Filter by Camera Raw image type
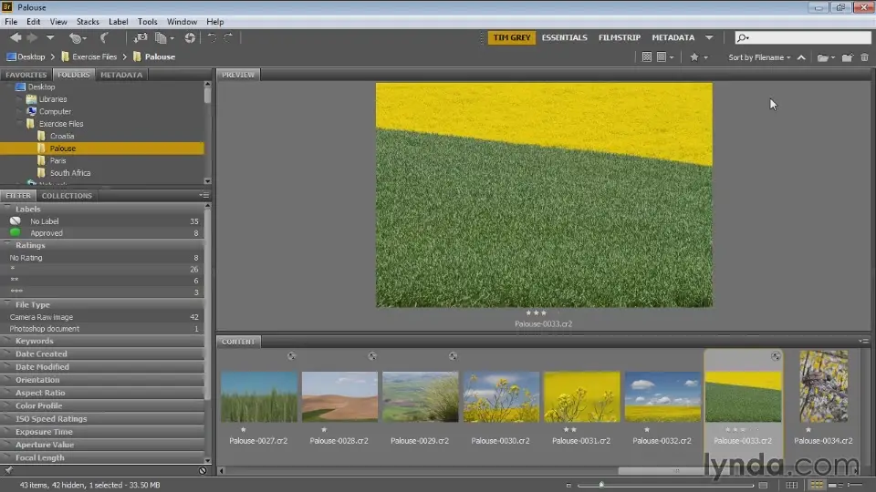This screenshot has height=492, width=876. [41, 317]
